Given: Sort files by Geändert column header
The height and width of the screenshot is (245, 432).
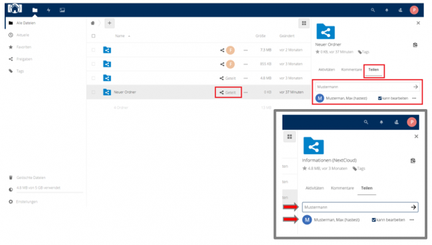Looking at the screenshot, I should tap(287, 36).
